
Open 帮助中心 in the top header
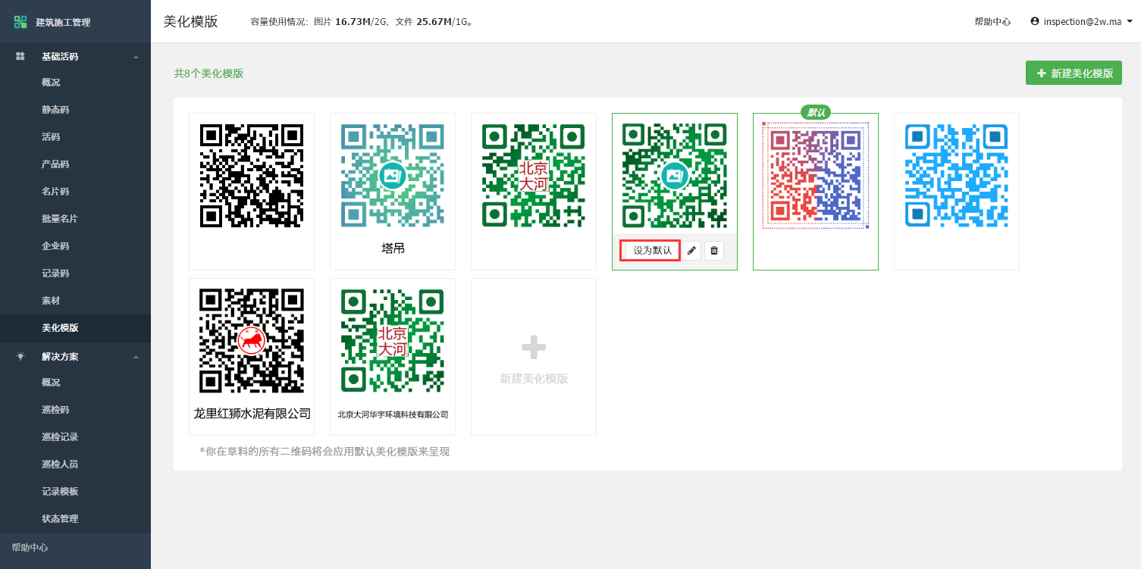point(992,22)
